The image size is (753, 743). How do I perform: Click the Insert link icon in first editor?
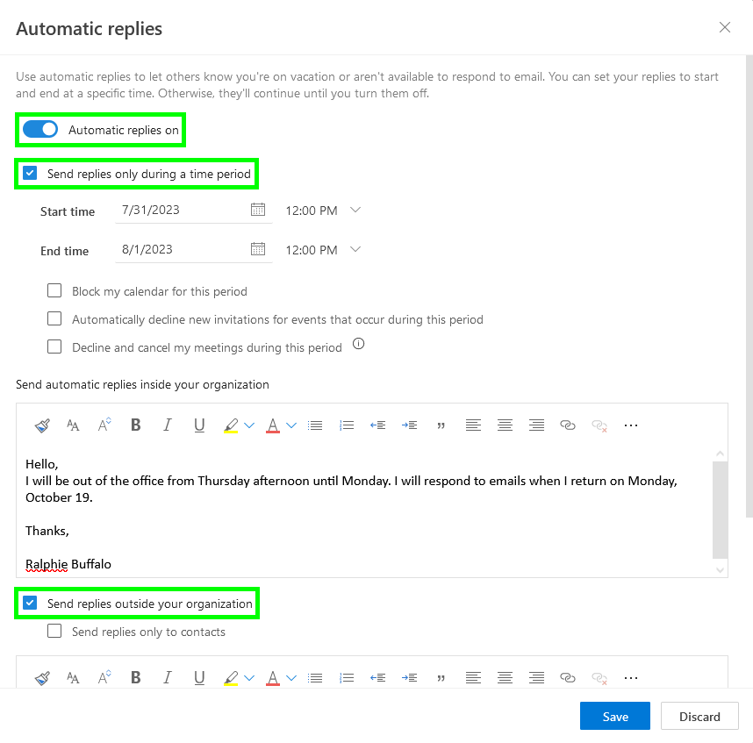(568, 425)
